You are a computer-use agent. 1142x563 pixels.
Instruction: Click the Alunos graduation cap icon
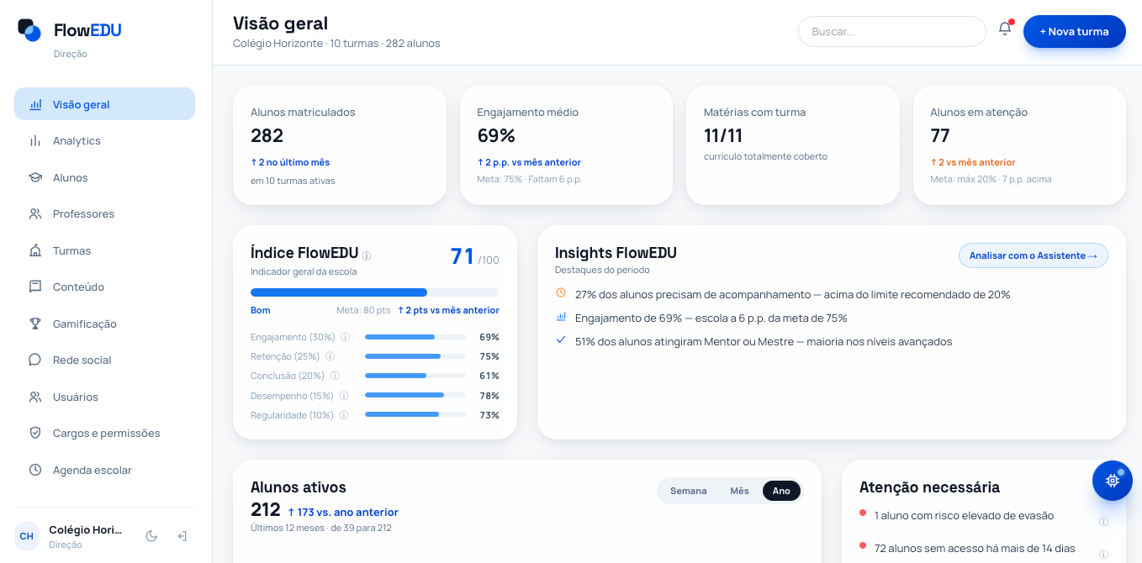[x=35, y=178]
